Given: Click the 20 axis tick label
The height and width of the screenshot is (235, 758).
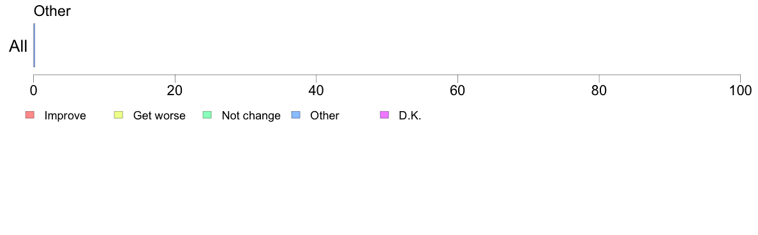Looking at the screenshot, I should click(x=175, y=91).
